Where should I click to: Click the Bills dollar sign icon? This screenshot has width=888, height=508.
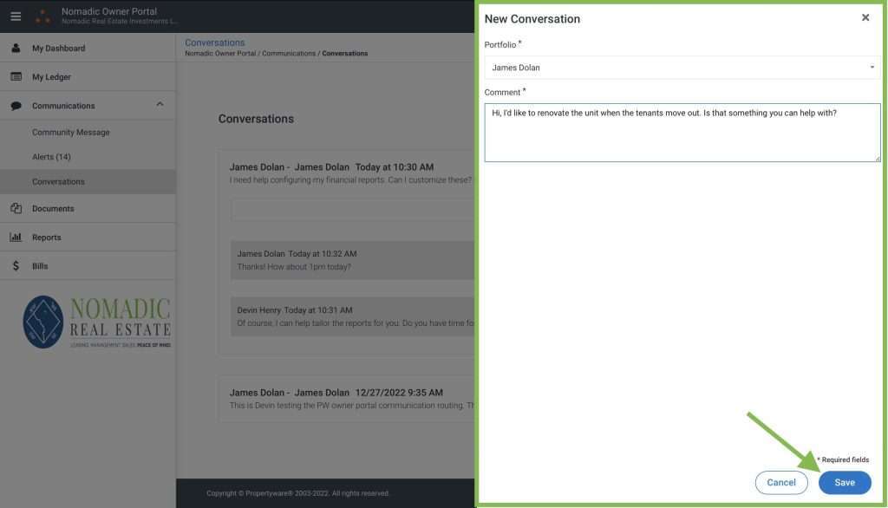pyautogui.click(x=16, y=266)
